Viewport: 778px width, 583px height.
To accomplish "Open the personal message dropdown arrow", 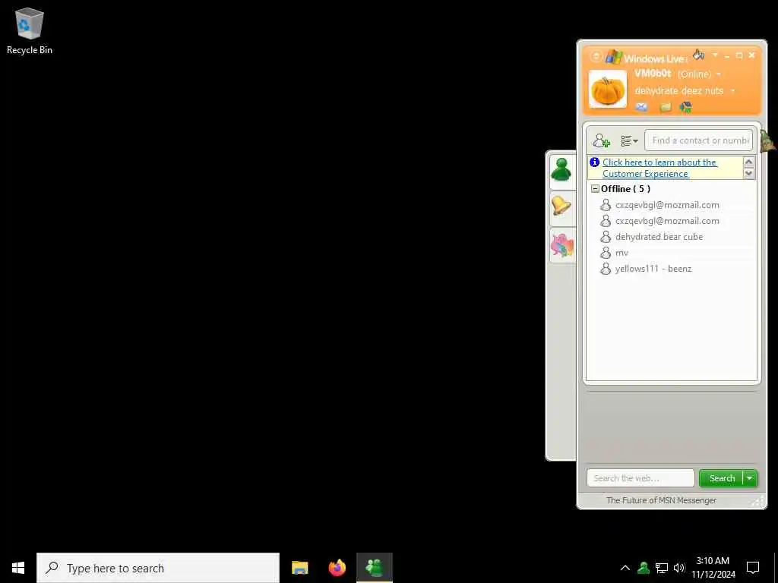I will (732, 91).
